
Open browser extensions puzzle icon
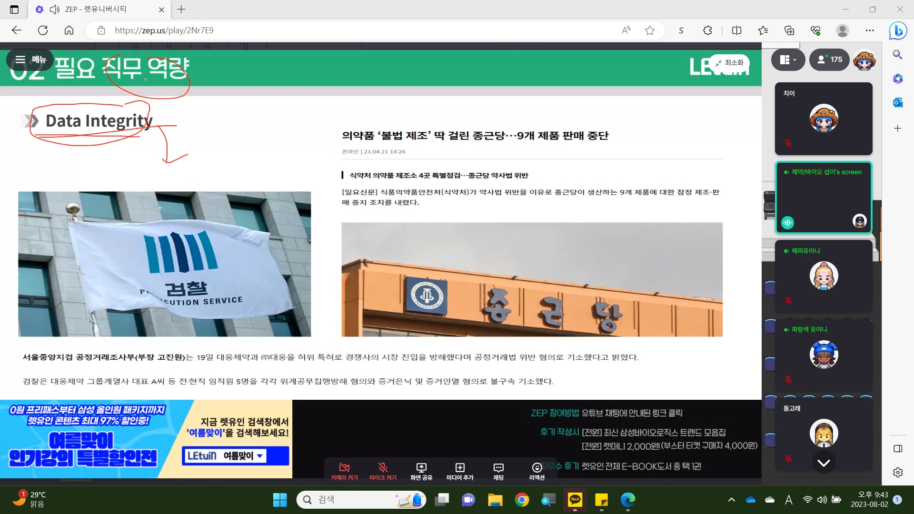pos(707,30)
